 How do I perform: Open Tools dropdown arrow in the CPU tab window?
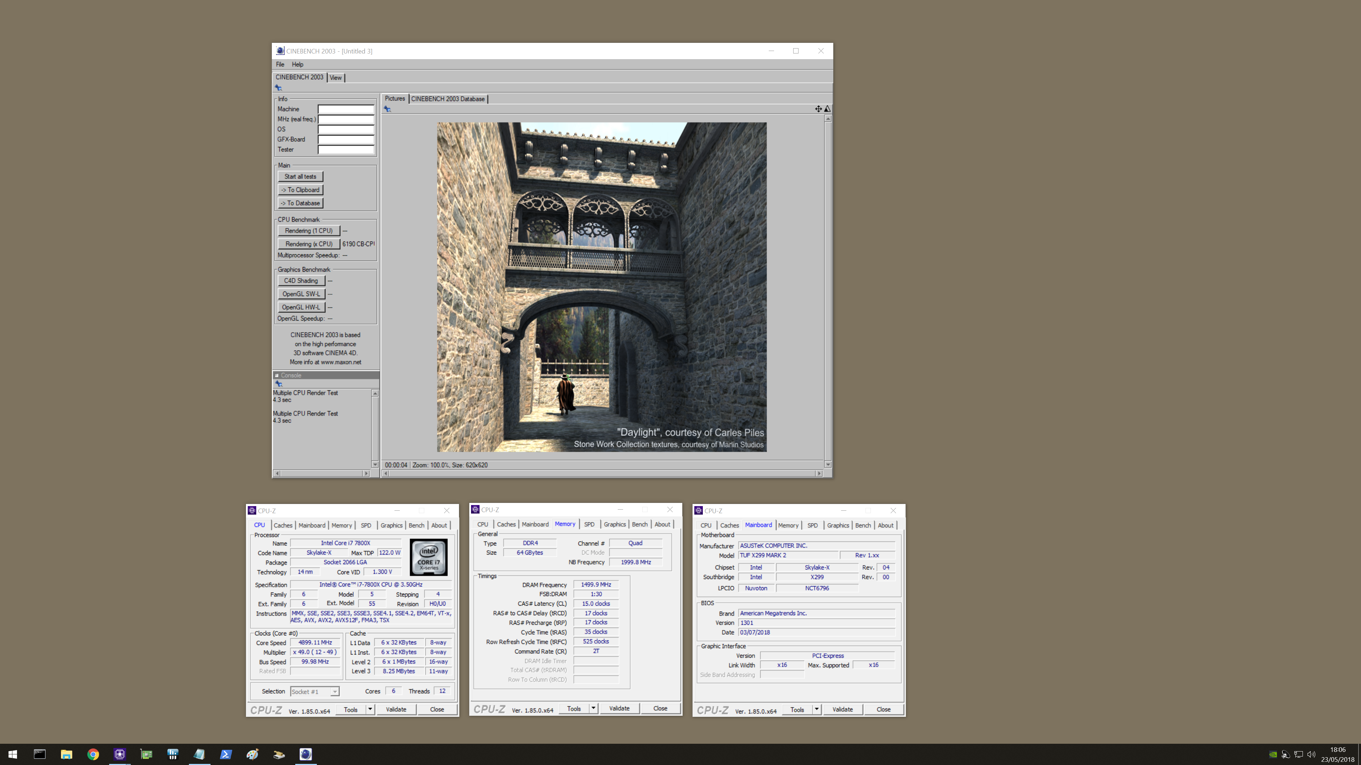tap(370, 709)
